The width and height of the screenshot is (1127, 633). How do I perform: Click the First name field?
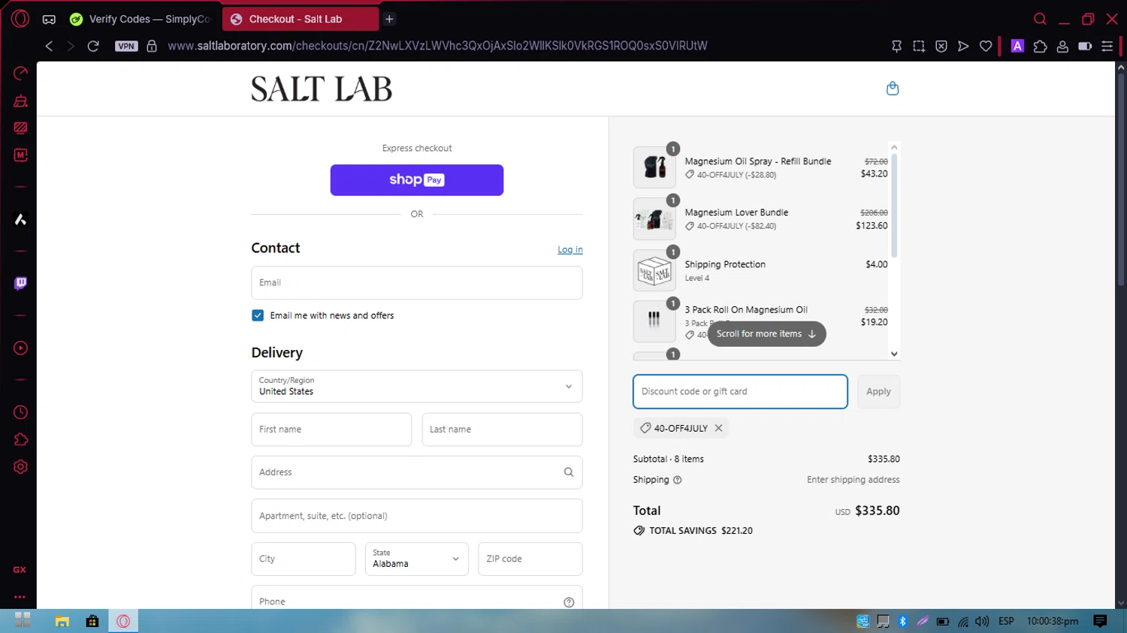coord(331,430)
